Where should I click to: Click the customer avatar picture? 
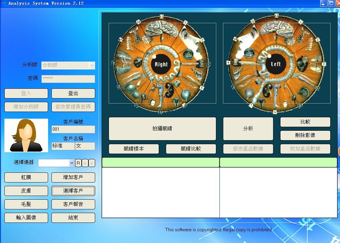coord(26,135)
